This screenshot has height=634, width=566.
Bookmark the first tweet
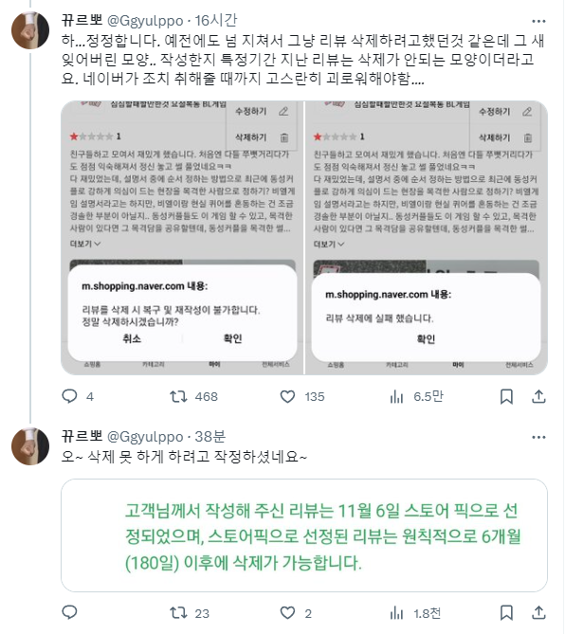coord(506,397)
